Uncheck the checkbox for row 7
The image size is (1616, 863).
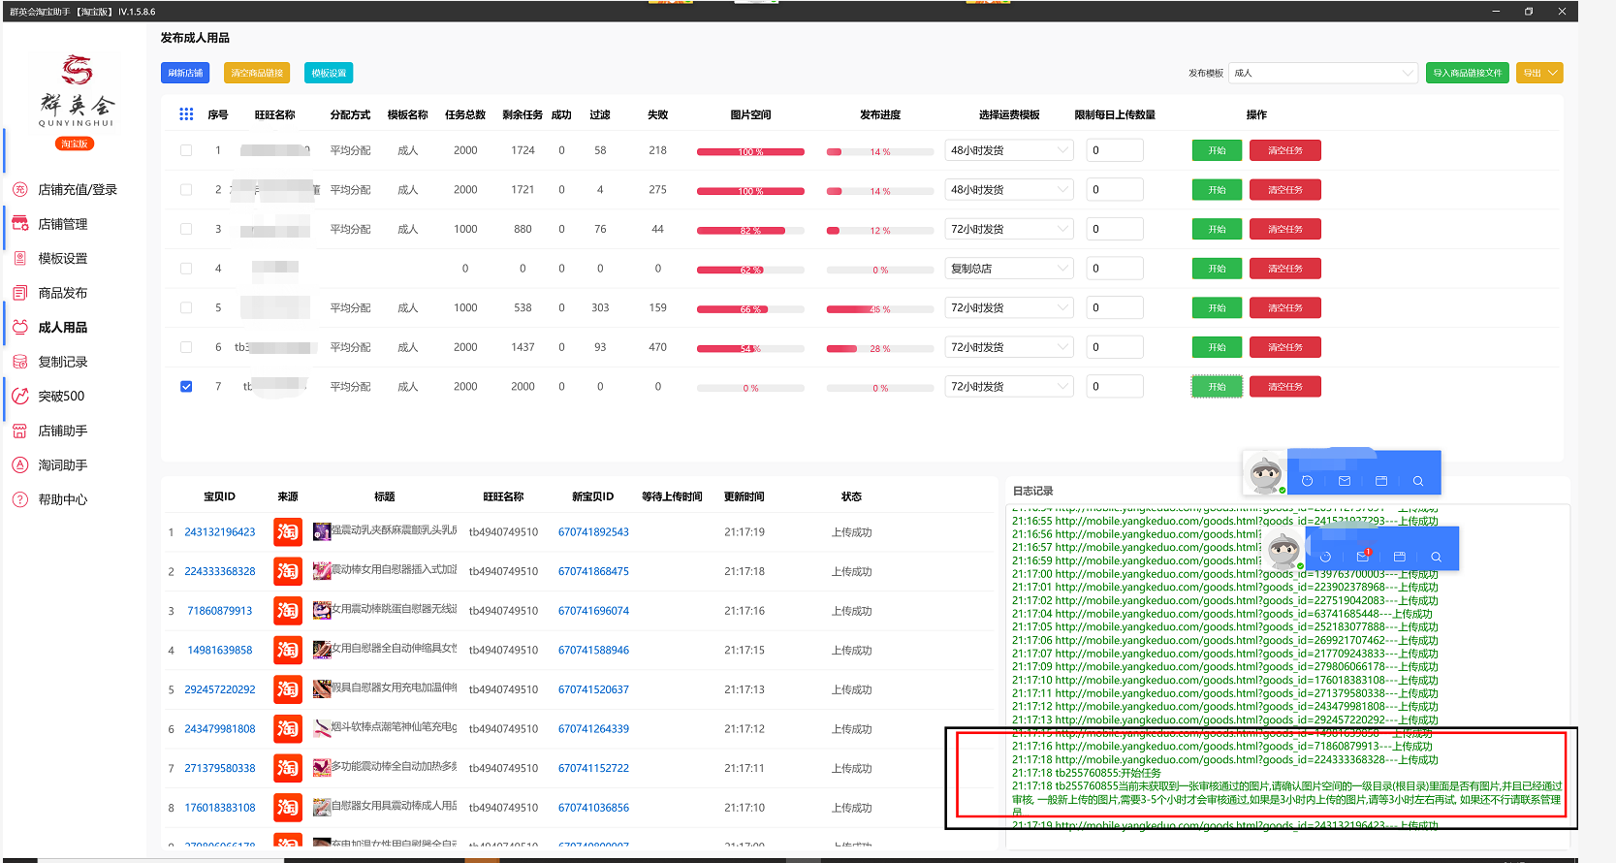click(x=186, y=387)
